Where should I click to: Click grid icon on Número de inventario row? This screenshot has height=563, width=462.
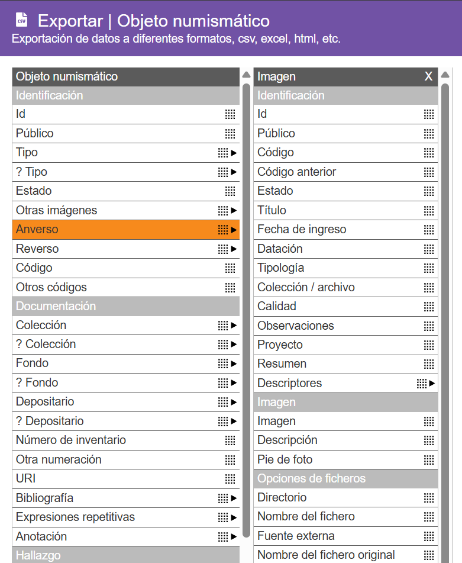(230, 440)
